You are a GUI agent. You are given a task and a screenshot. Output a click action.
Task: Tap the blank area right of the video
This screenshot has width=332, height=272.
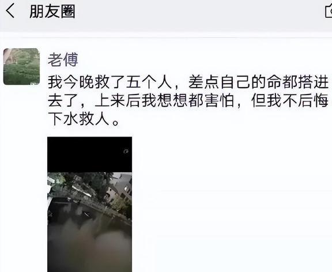[x=232, y=205]
